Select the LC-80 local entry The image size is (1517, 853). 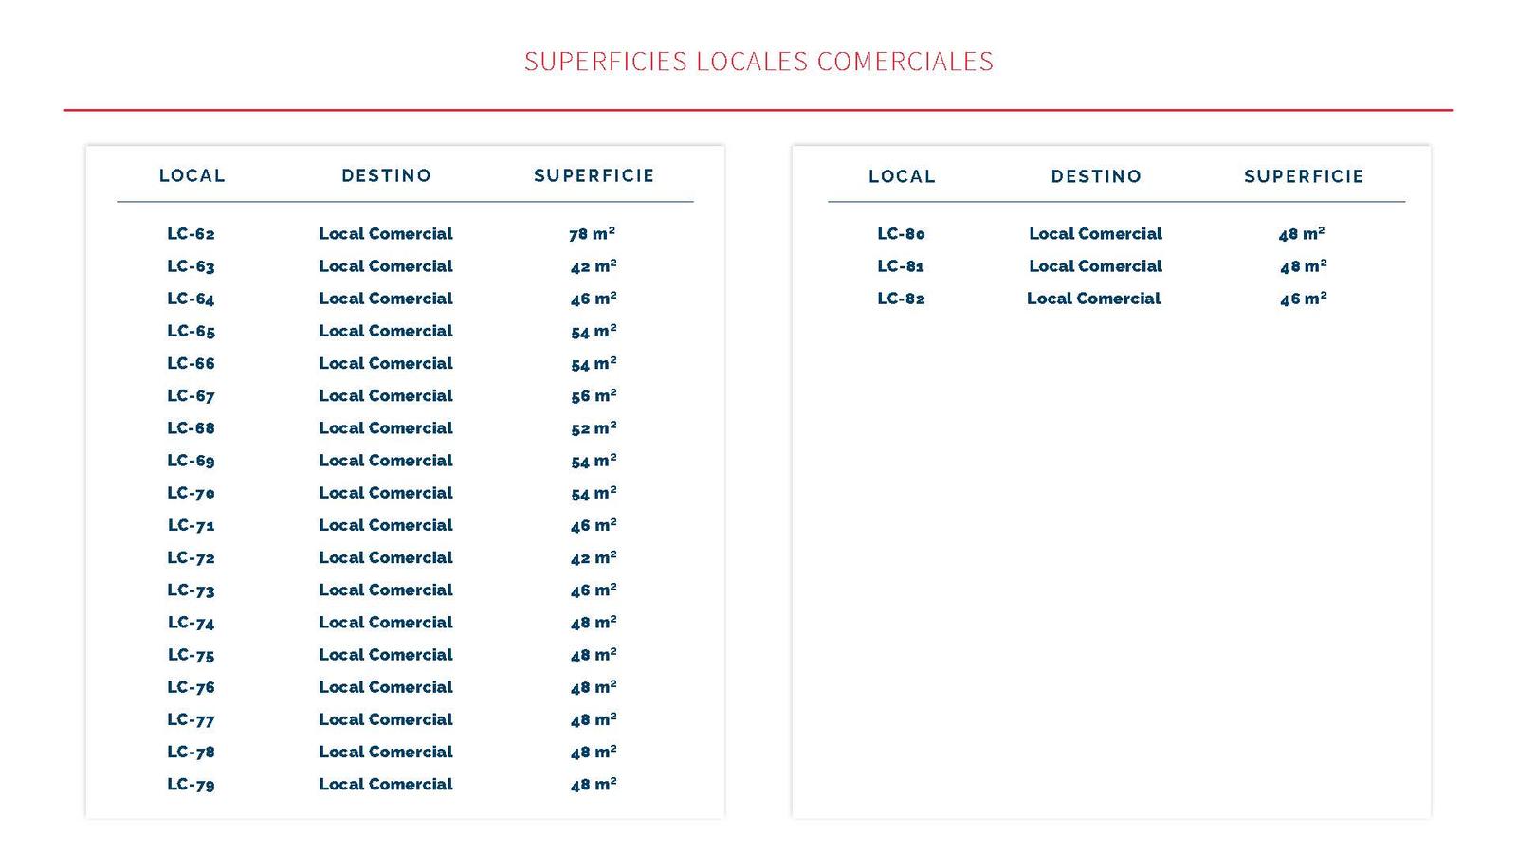(x=901, y=234)
